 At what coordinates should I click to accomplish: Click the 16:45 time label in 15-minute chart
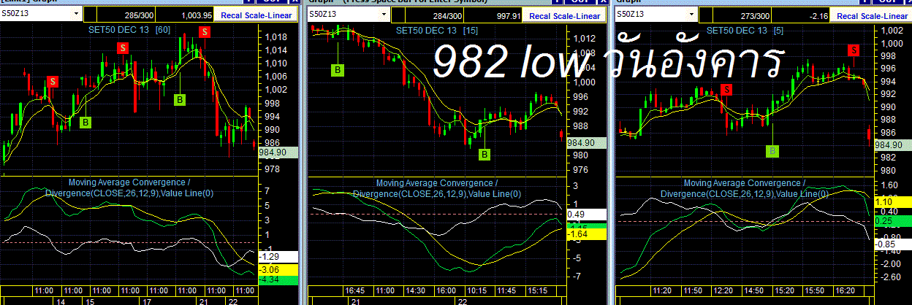(x=355, y=290)
